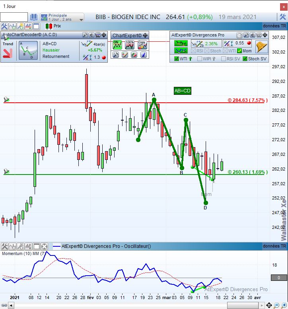Image resolution: width=288 pixels, height=309 pixels.
Task: Toggle ChartExpert ON button
Action: tap(117, 45)
